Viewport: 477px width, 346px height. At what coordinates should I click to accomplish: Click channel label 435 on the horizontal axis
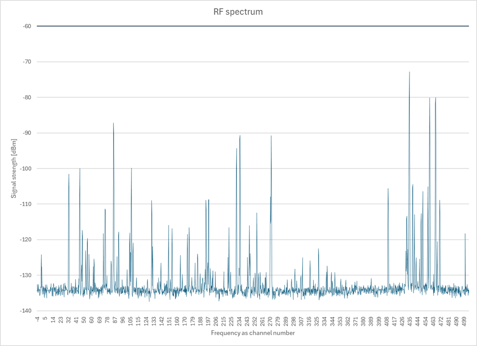[410, 321]
